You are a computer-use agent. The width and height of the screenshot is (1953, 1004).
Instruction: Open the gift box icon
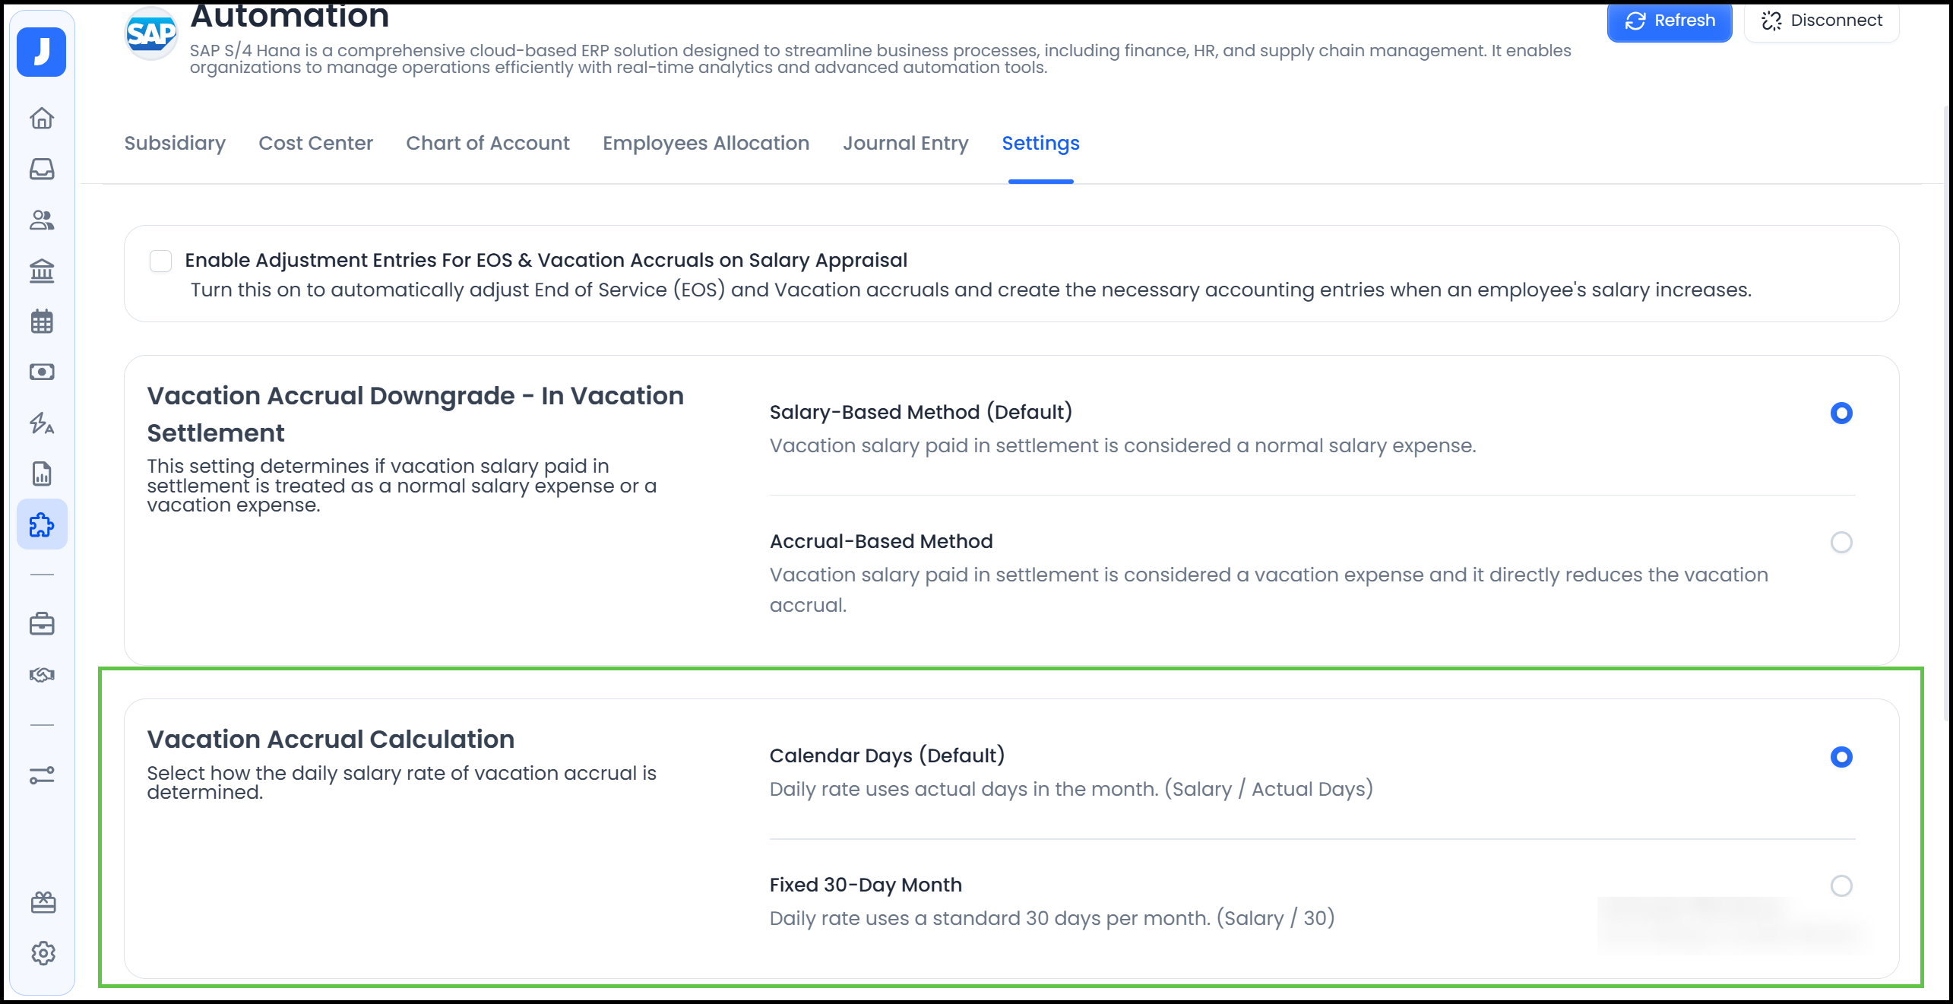(x=43, y=902)
